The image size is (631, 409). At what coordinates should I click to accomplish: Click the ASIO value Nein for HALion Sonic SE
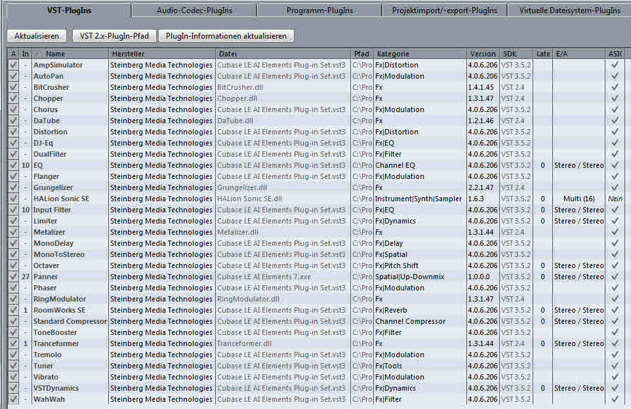coord(615,199)
